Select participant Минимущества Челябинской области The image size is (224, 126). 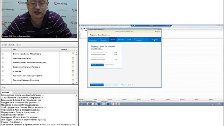tap(29, 63)
